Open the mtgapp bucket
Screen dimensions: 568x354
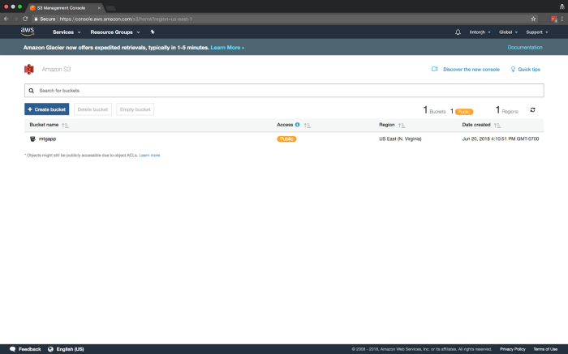[47, 139]
